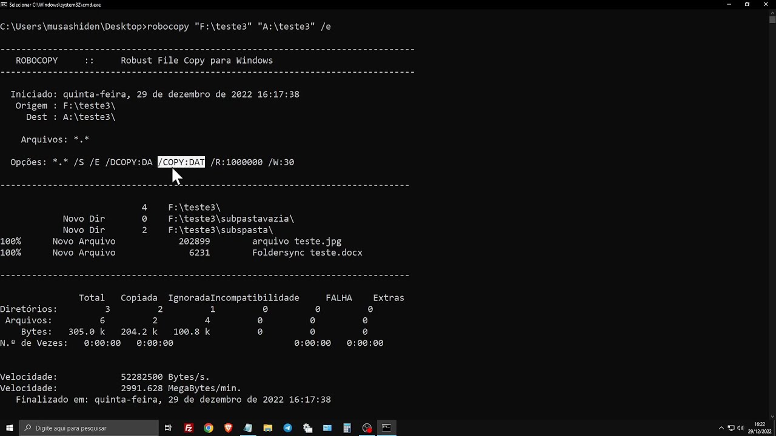Click 'Origem : F:\teste3\' line
The image size is (776, 436).
[65, 105]
